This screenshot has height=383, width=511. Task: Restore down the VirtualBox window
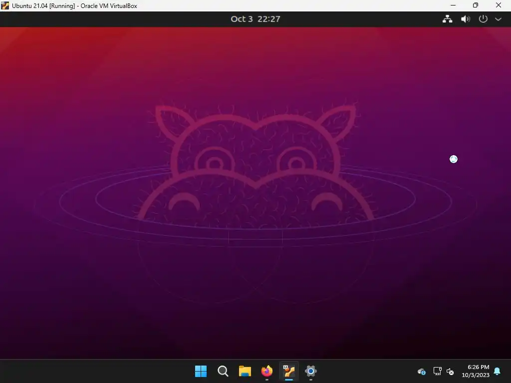tap(476, 5)
